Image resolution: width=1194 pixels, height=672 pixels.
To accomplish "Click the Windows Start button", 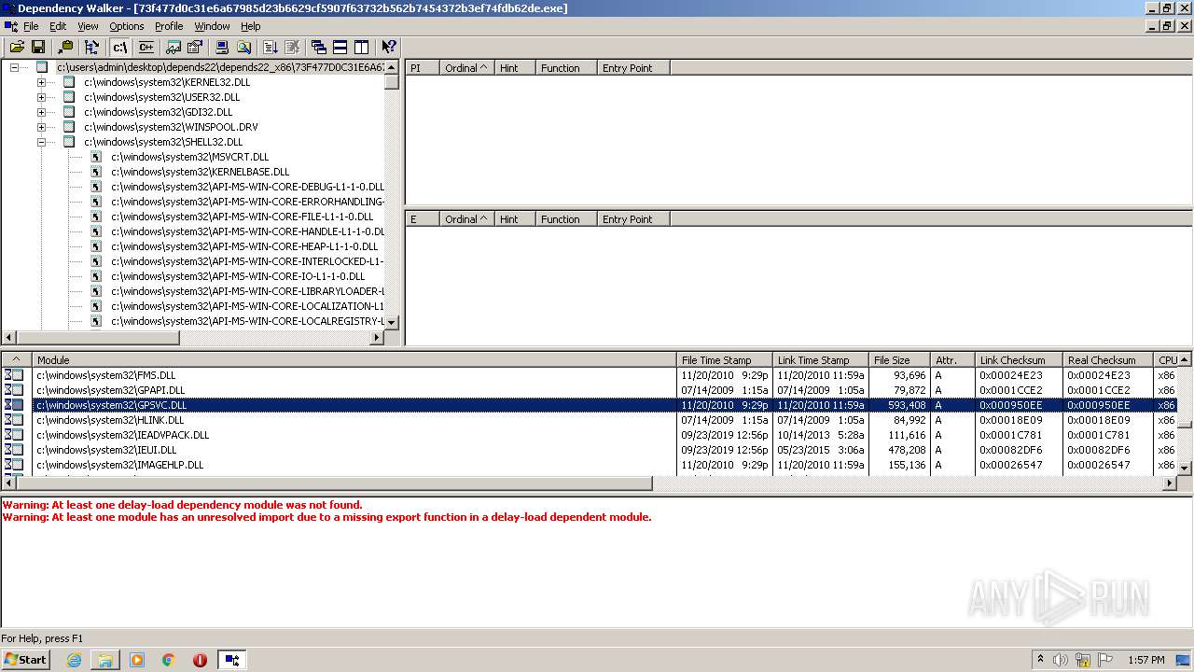I will point(25,660).
